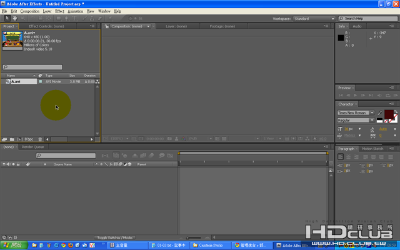
Task: Click the Search Help field
Action: pyautogui.click(x=368, y=19)
